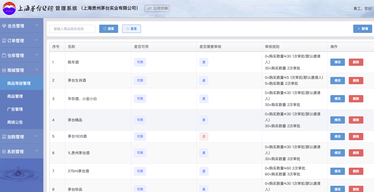Image resolution: width=374 pixels, height=192 pixels.
Task: Click 删除 for 茅台精品 row
Action: 356,120
